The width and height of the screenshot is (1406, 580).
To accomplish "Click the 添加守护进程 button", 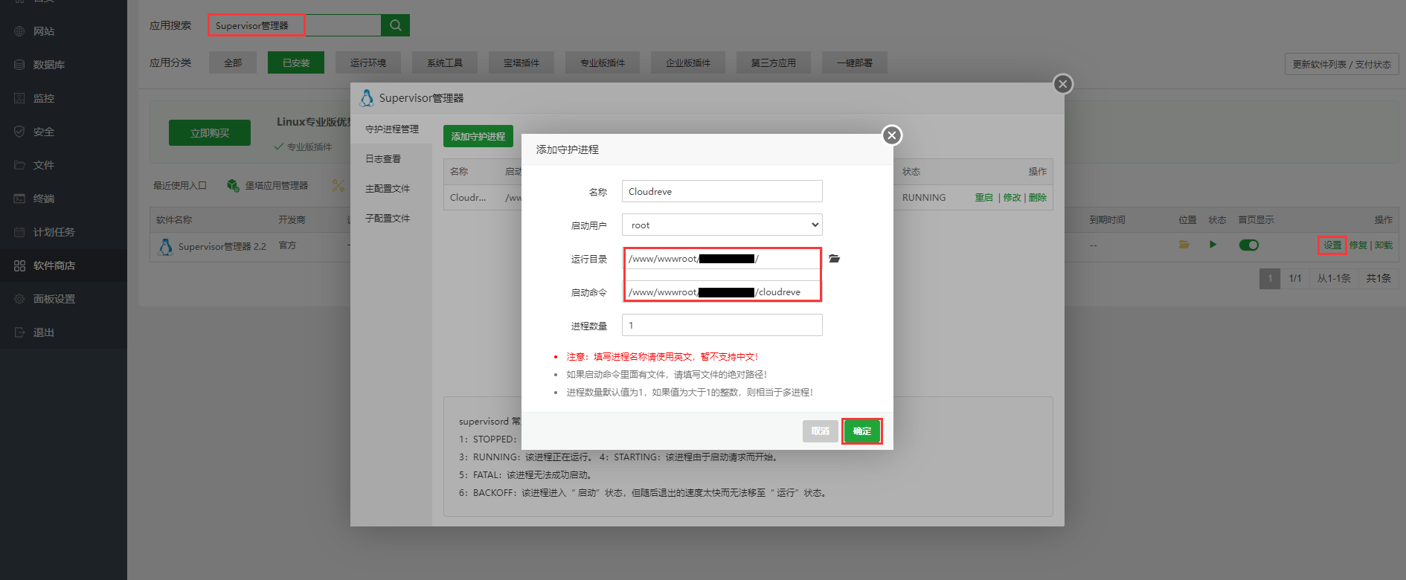I will tap(478, 136).
